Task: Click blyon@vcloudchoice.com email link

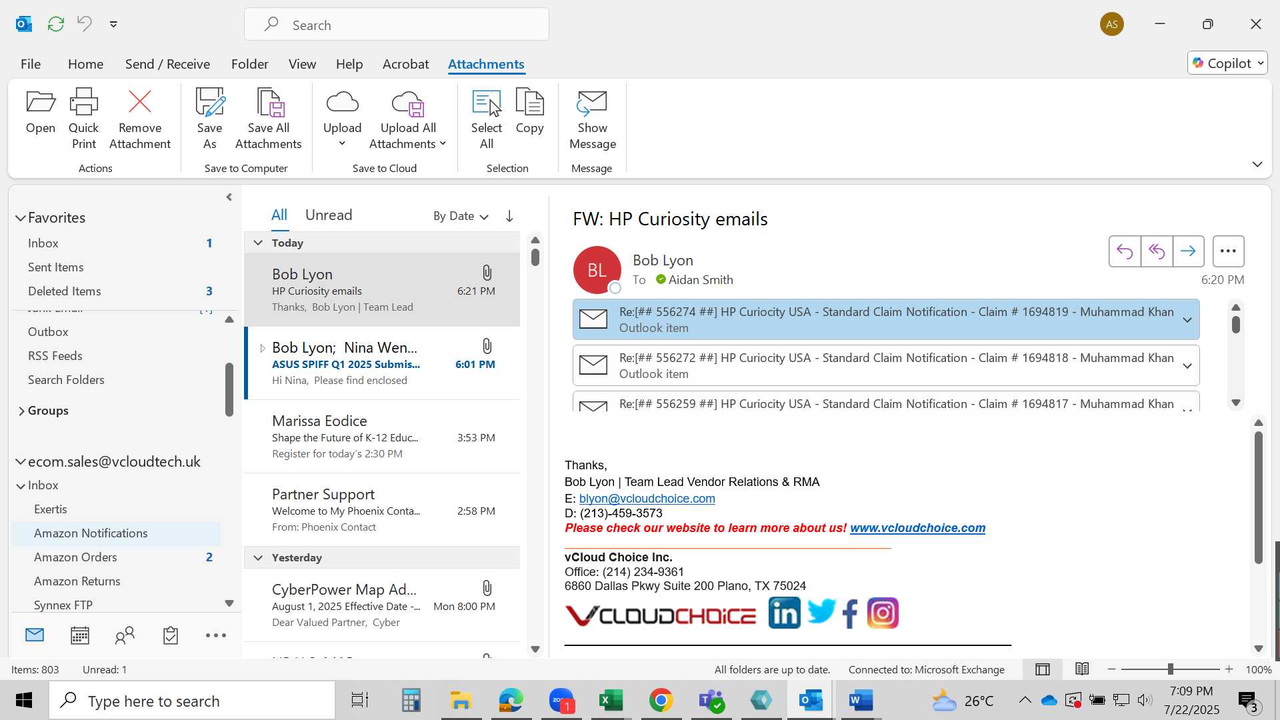Action: click(x=647, y=499)
